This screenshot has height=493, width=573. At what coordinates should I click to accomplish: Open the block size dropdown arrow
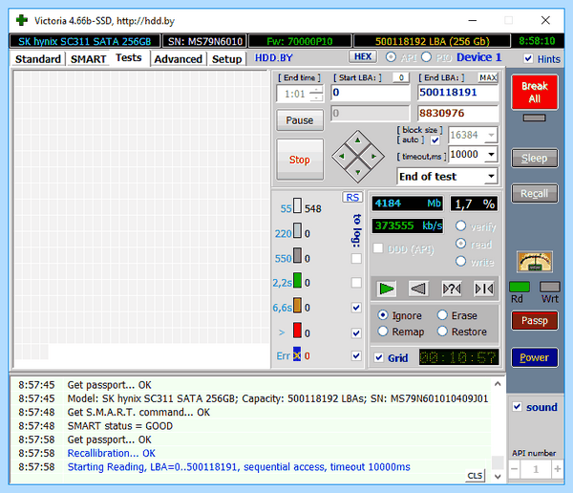pyautogui.click(x=491, y=135)
